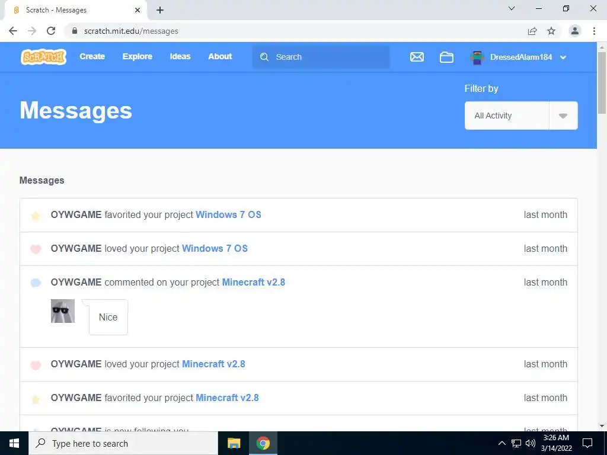Click OYWGAME in the commented message
This screenshot has width=607, height=455.
point(76,282)
